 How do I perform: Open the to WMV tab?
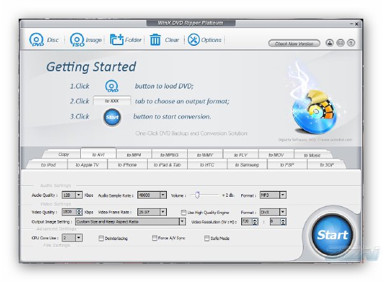[205, 155]
